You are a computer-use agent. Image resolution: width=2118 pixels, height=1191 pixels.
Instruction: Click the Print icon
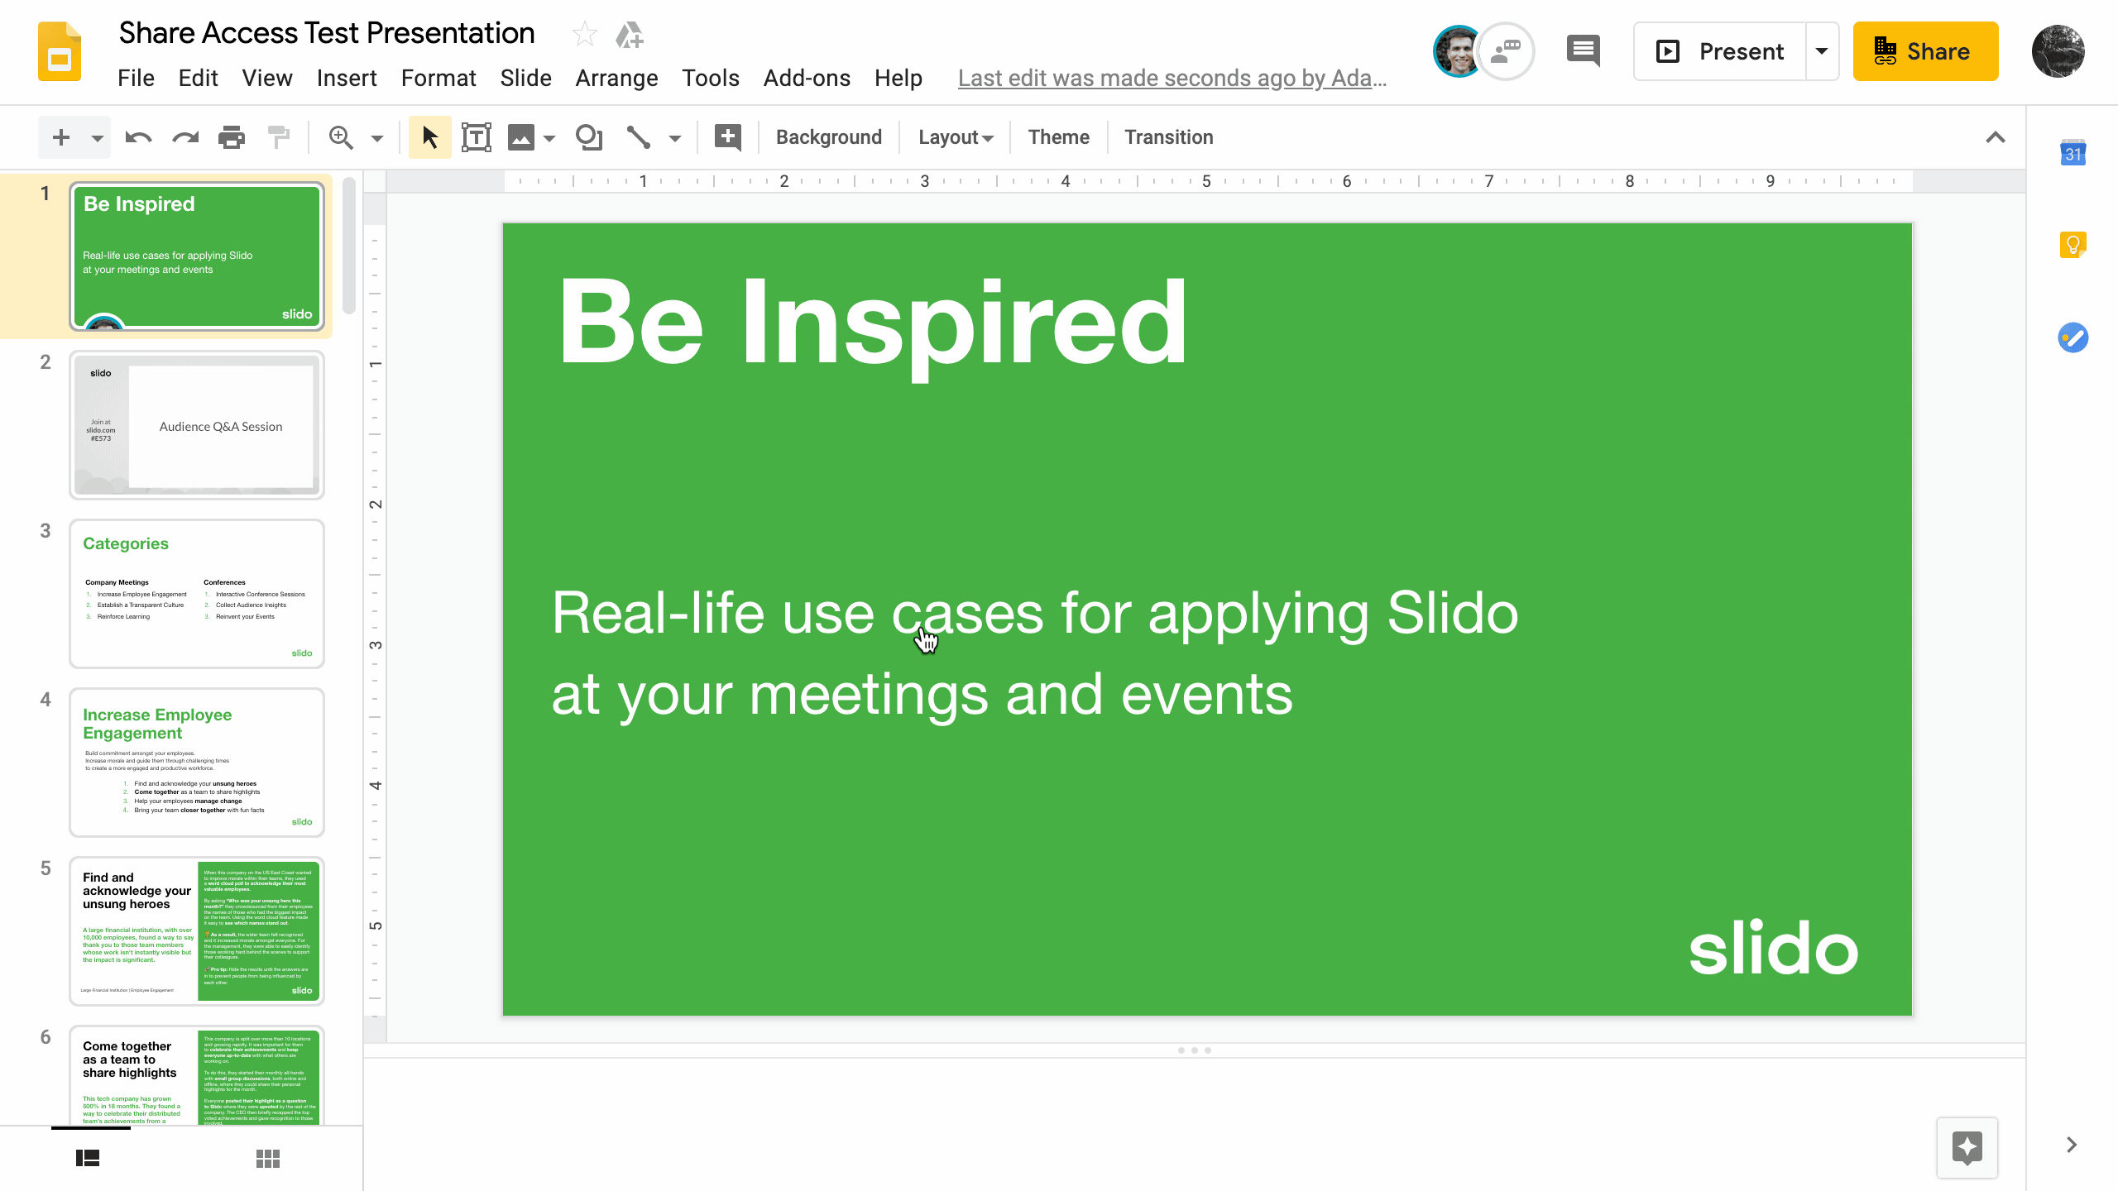[x=232, y=137]
